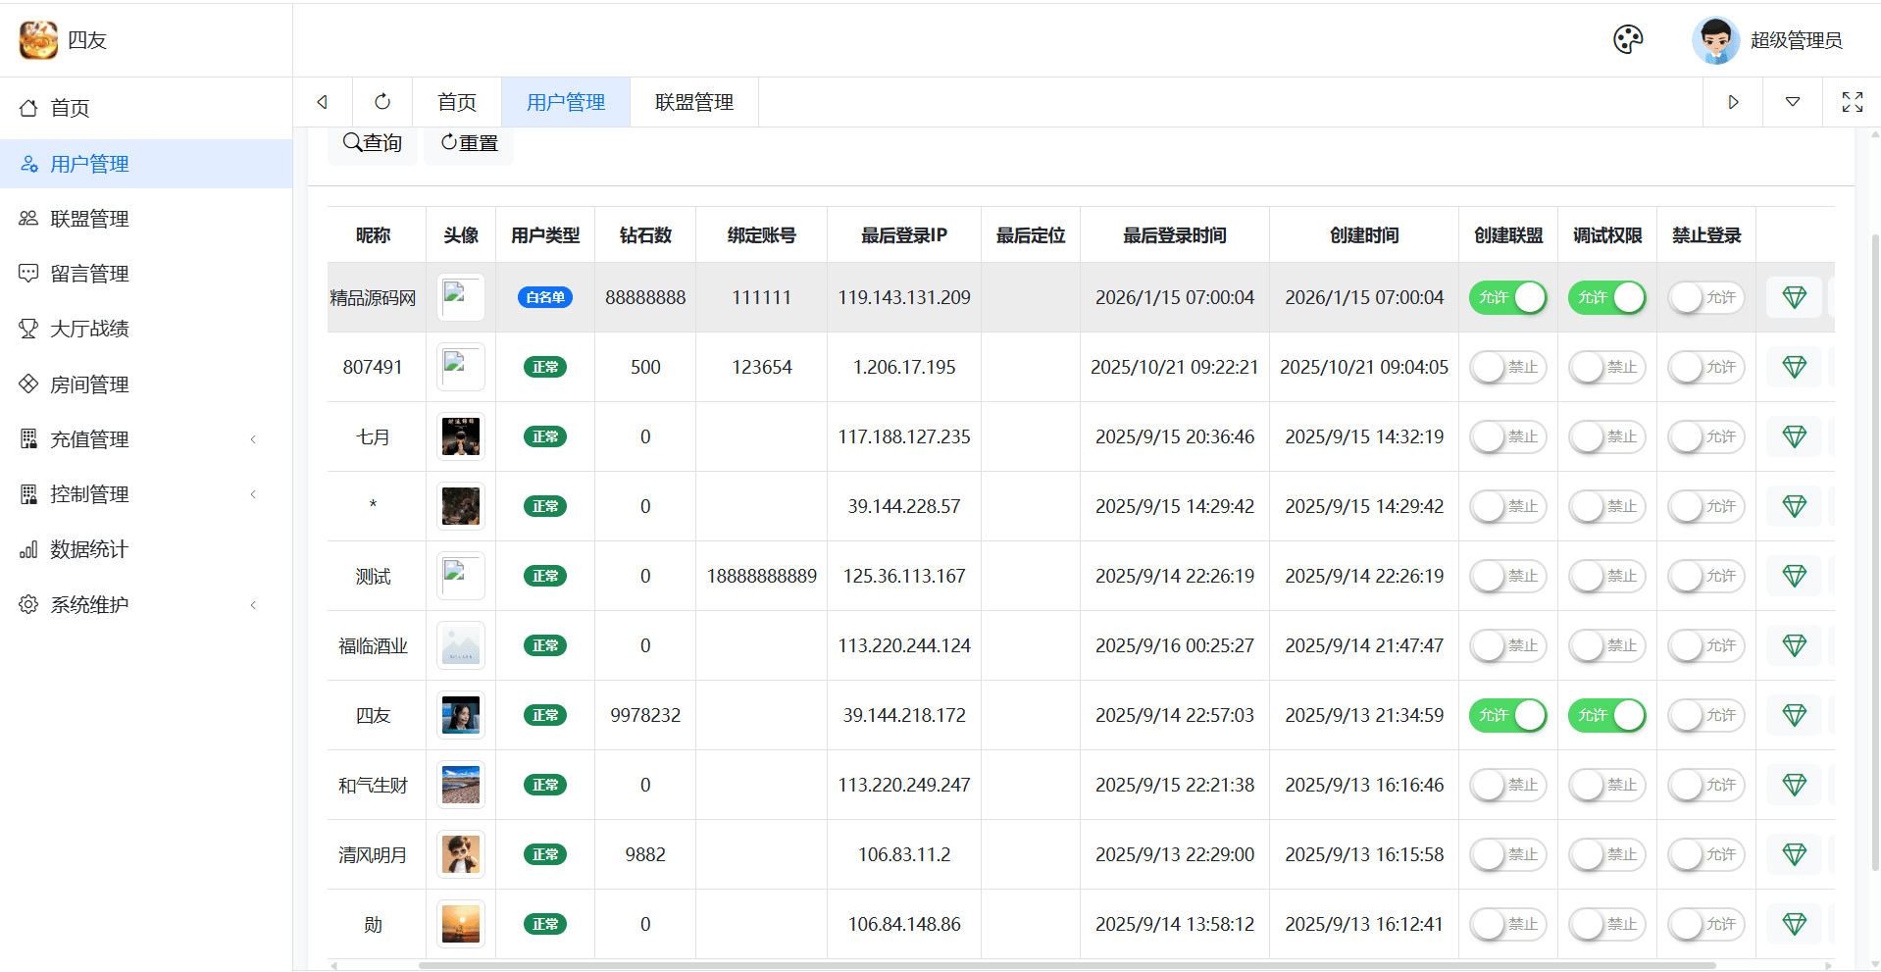The image size is (1881, 972).
Task: Open the dropdown arrow near fullscreen button
Action: coord(1794,102)
